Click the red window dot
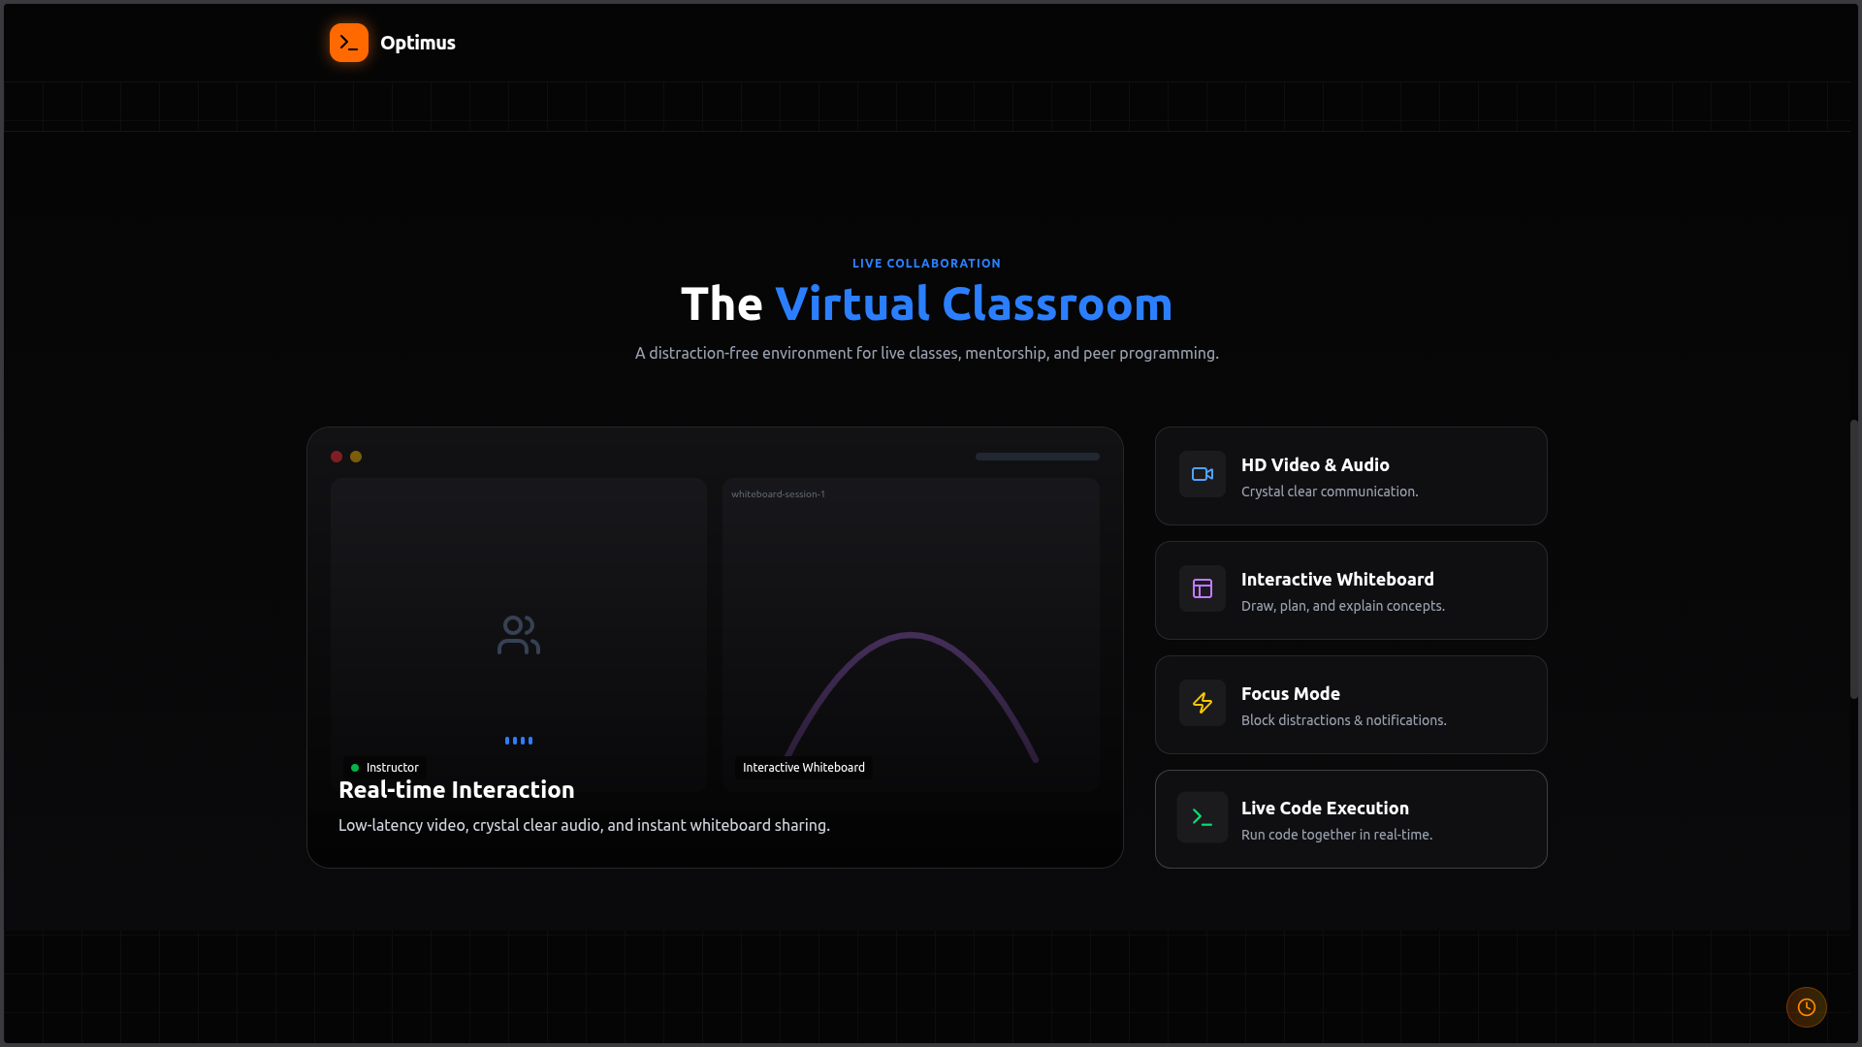 point(337,457)
